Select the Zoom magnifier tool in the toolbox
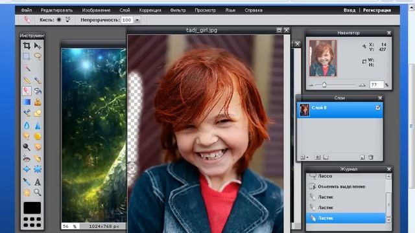Image resolution: width=415 pixels, height=233 pixels. click(x=38, y=193)
